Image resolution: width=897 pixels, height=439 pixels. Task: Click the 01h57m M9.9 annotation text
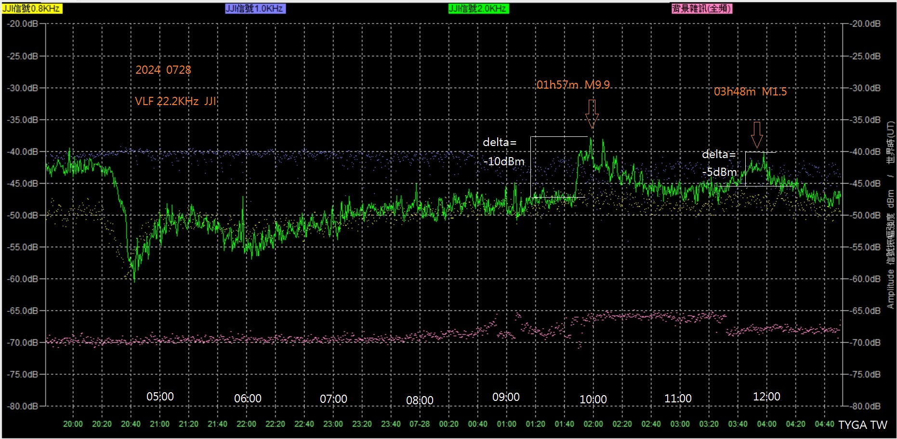573,85
